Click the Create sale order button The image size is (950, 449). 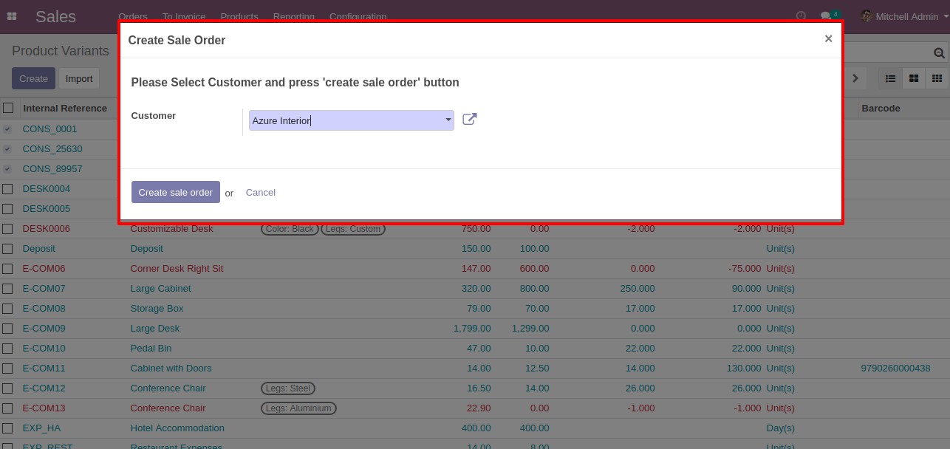tap(176, 192)
